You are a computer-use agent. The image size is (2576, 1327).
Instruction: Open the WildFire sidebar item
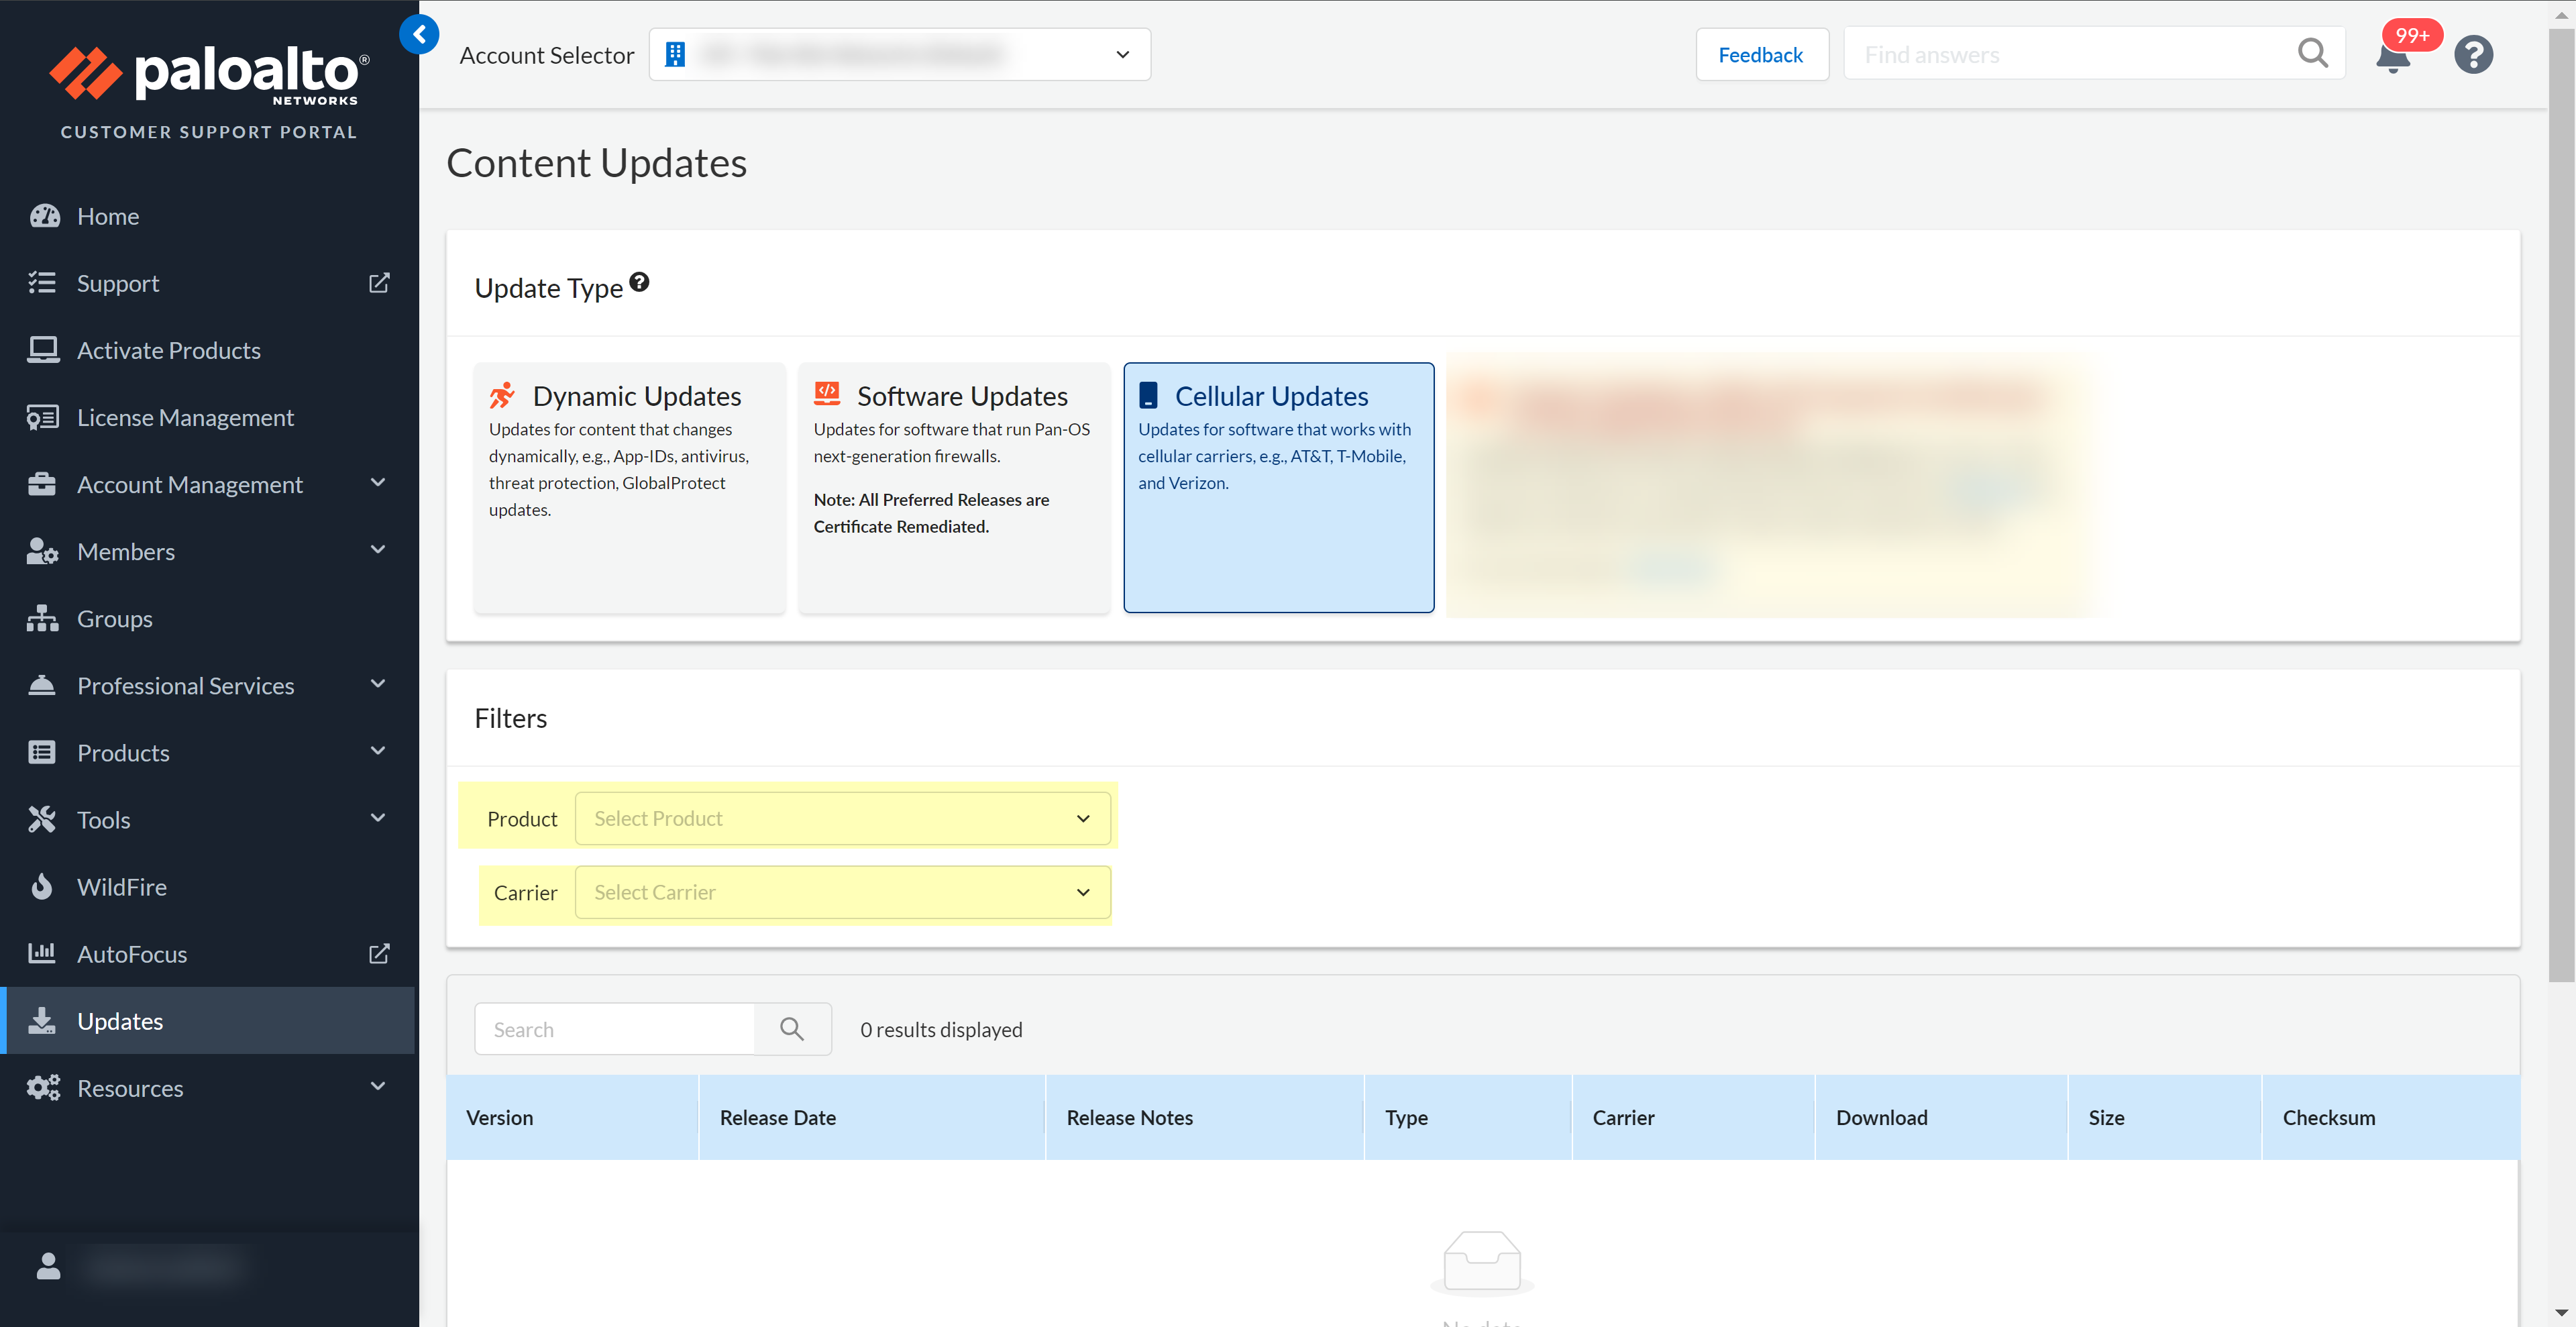pos(122,887)
